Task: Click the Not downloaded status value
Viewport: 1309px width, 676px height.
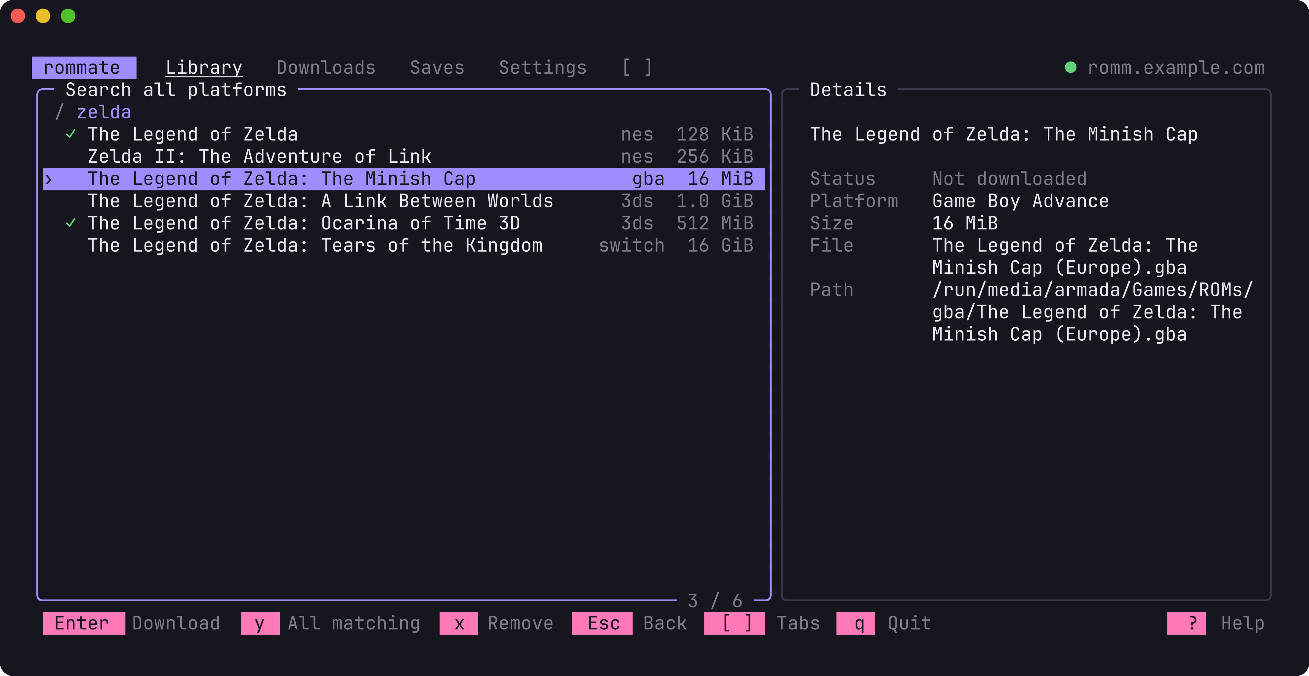Action: coord(1009,179)
